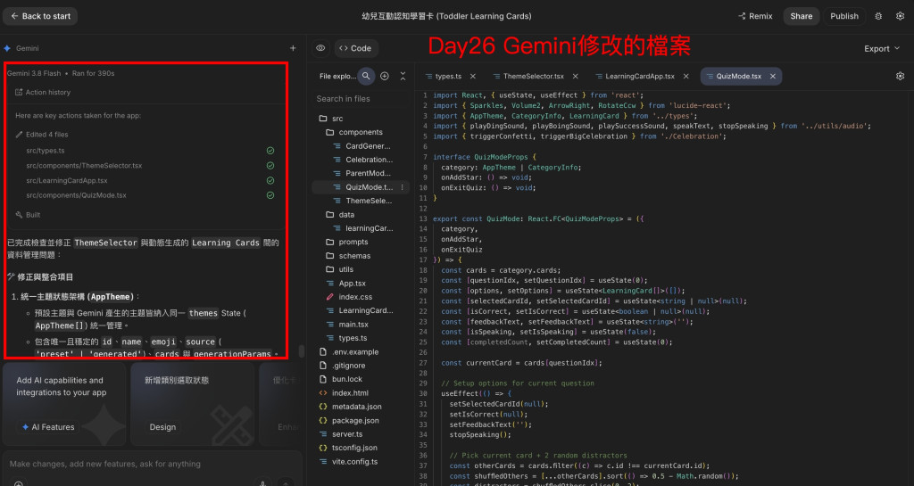Add a new file with circled plus icon
The width and height of the screenshot is (914, 486).
click(x=385, y=77)
